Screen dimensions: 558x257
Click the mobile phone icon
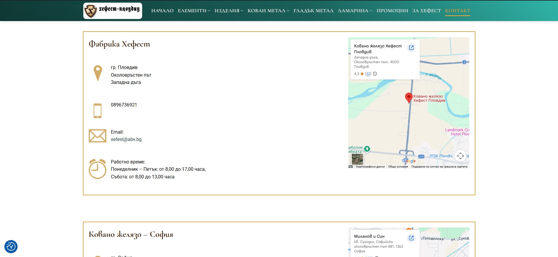98,111
